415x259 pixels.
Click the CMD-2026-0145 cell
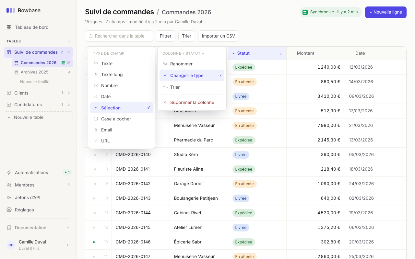(x=141, y=228)
